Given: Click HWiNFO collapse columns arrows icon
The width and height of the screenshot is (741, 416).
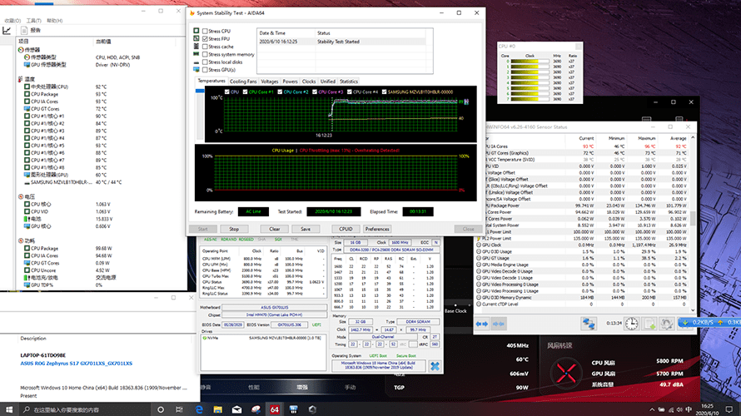Looking at the screenshot, I should pos(498,324).
